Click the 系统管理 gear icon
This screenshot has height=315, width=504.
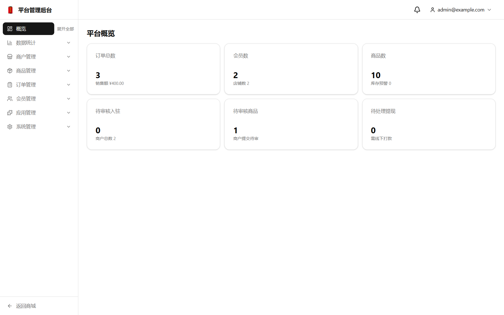tap(10, 127)
